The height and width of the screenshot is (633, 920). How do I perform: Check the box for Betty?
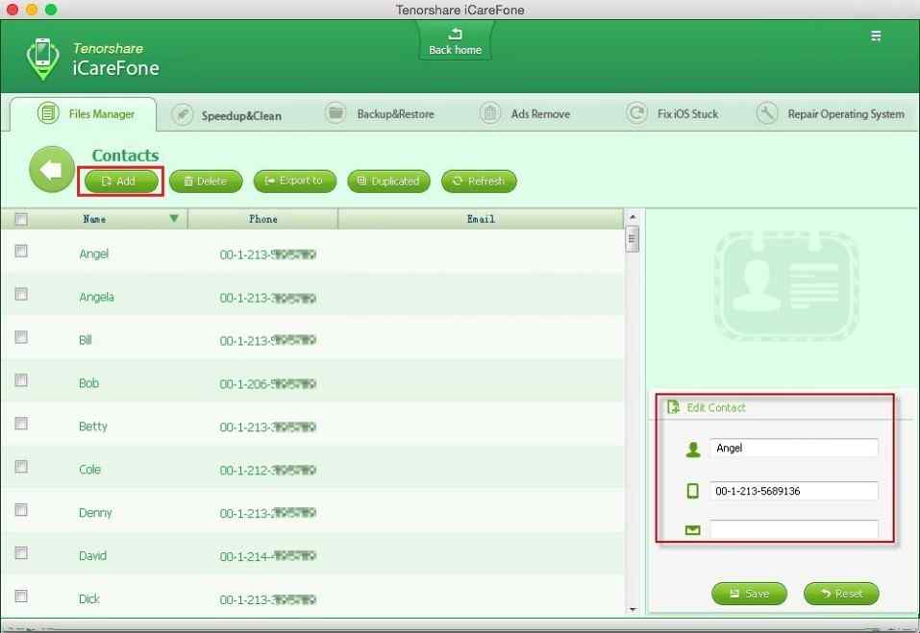tap(21, 424)
